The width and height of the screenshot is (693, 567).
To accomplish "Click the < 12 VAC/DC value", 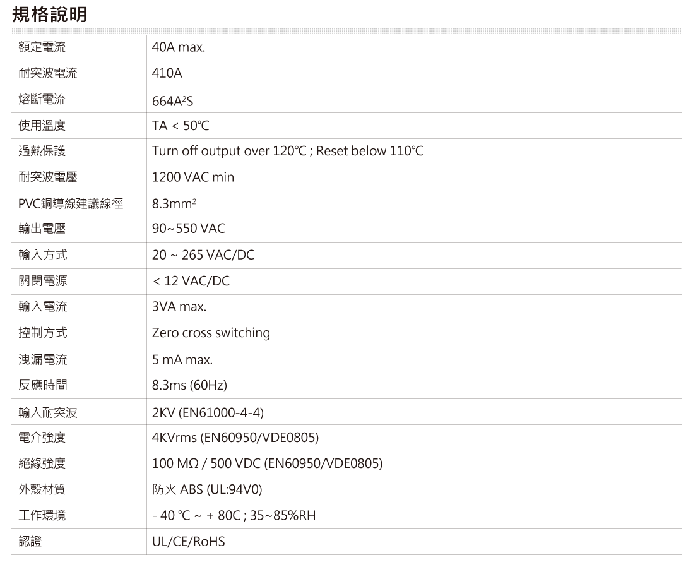I will pos(191,281).
